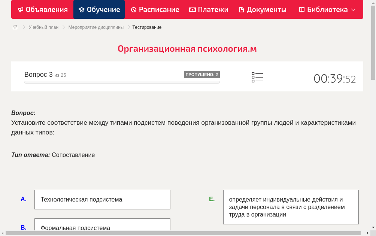
Task: Click the graduation cap icon on Обучение
Action: point(81,9)
